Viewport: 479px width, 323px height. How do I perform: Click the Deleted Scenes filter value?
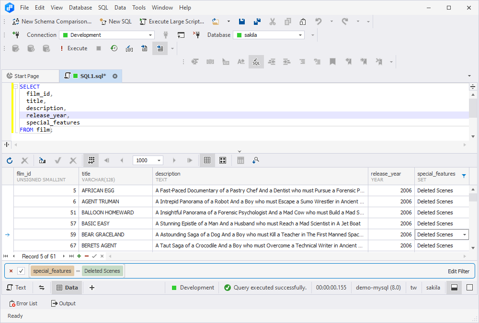(x=102, y=271)
